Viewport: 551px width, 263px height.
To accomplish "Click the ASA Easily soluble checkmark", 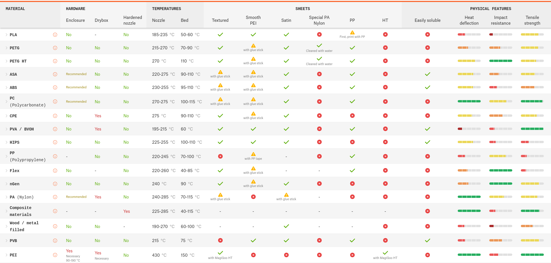I will click(427, 74).
